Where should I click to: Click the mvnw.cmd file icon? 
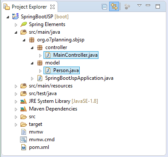coord(23,140)
